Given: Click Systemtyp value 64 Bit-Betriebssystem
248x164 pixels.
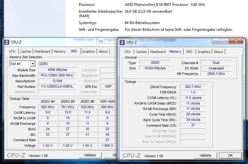Looking at the screenshot, I should (142, 23).
